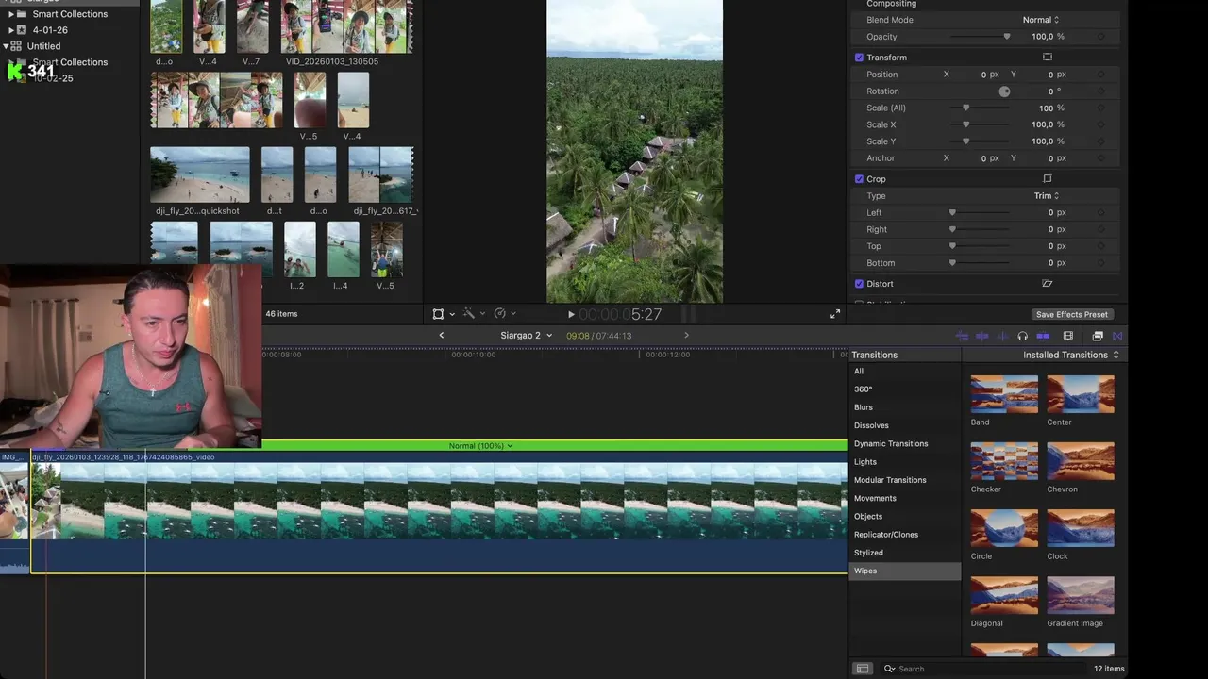
Task: Select the Stylized transitions category
Action: 904,553
